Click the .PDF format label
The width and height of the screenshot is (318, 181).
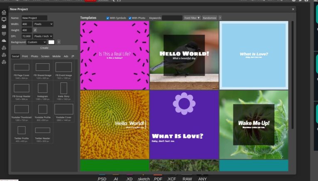158,179
